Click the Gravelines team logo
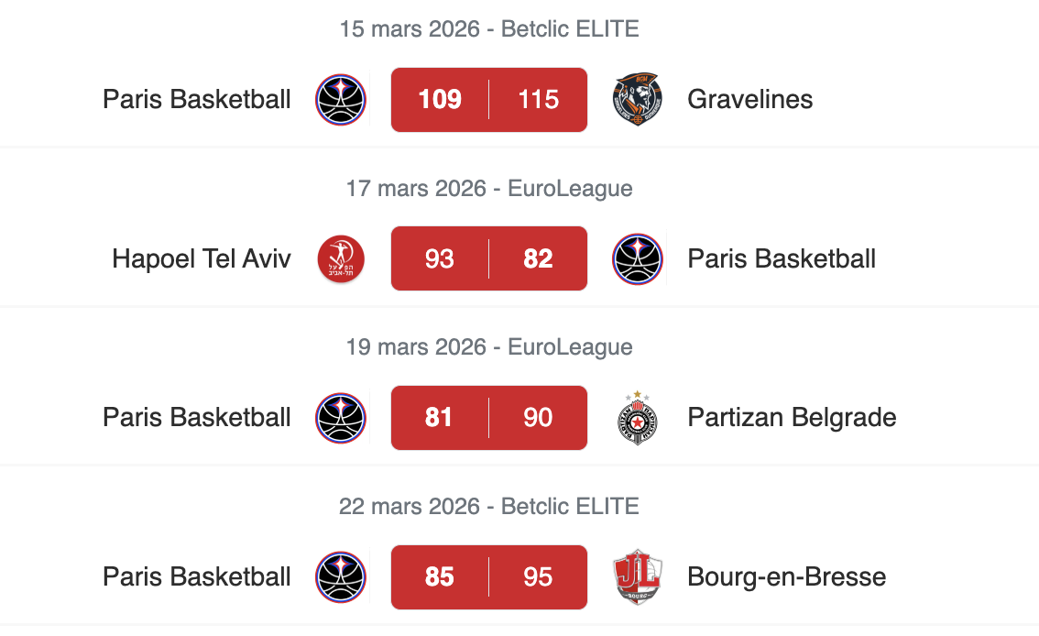Image resolution: width=1039 pixels, height=636 pixels. pos(637,100)
